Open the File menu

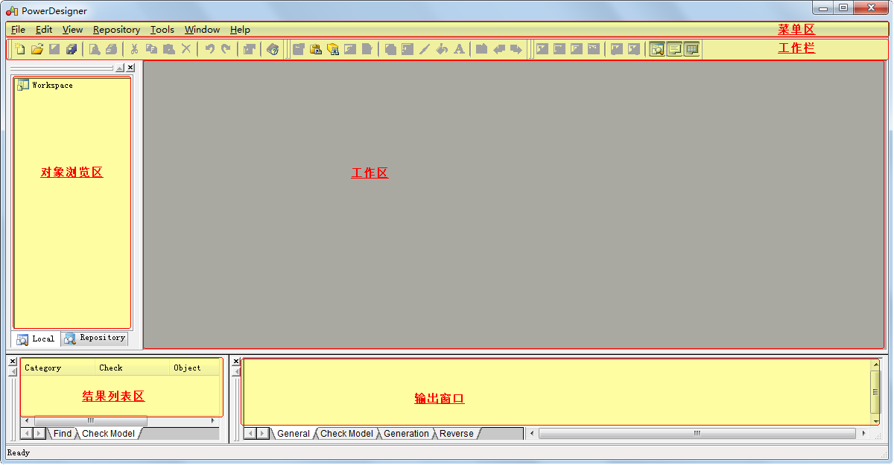point(19,30)
